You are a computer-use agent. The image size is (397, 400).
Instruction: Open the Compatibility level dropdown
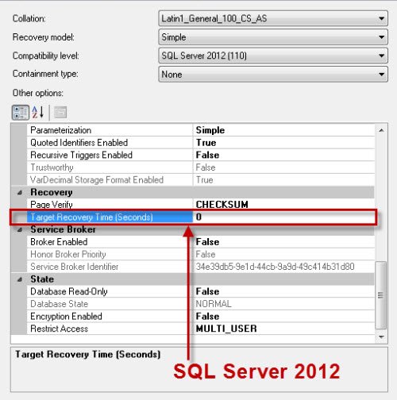pos(273,56)
